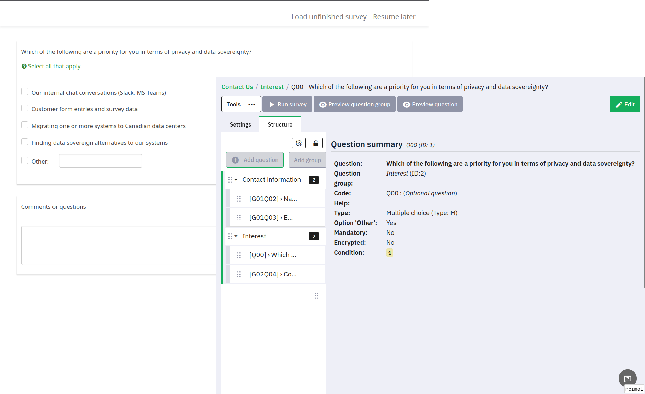The width and height of the screenshot is (645, 394).
Task: Collapse the Interest group arrow
Action: 236,236
